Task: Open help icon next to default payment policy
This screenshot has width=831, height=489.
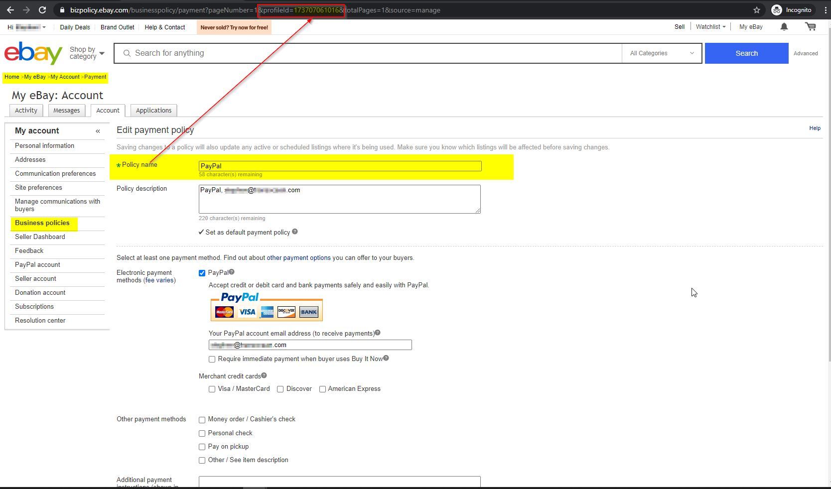Action: [295, 232]
